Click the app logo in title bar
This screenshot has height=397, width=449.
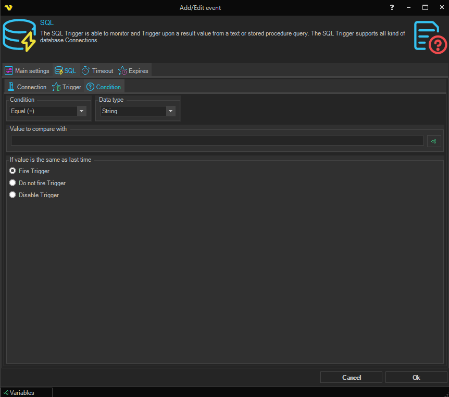coord(8,8)
